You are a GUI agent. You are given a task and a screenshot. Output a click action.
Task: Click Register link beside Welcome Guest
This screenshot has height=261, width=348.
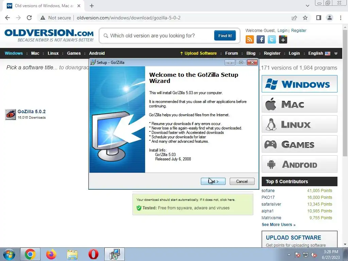click(x=298, y=30)
